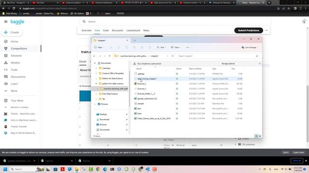Click the Code icon in Kaggle sidebar
The image size is (309, 173).
[6, 70]
